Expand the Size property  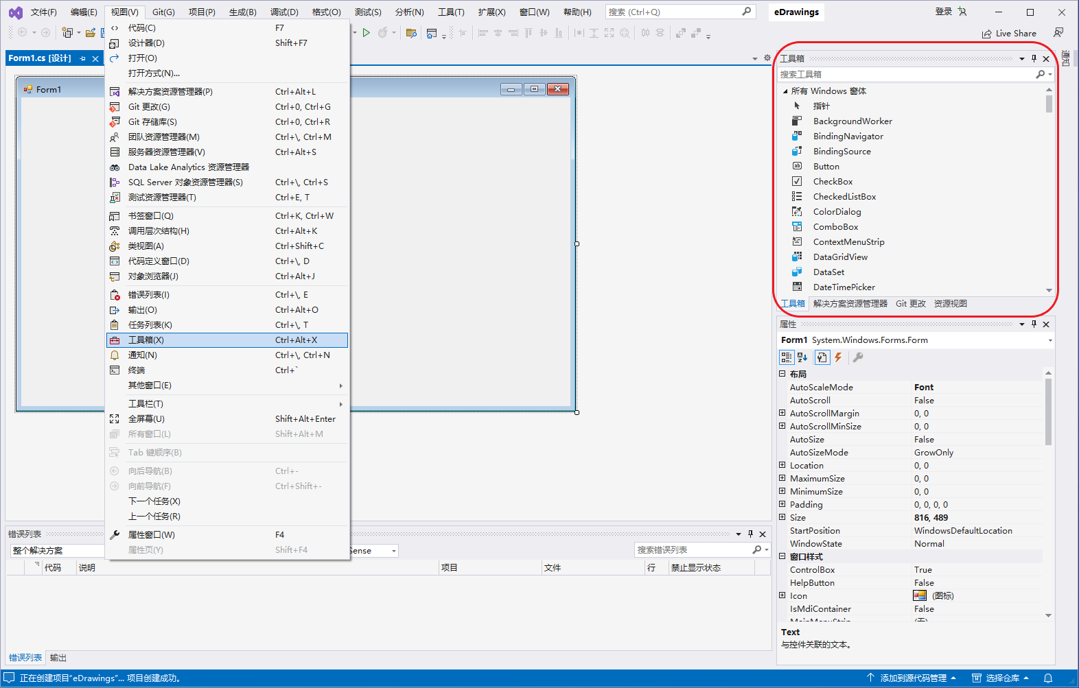point(782,517)
